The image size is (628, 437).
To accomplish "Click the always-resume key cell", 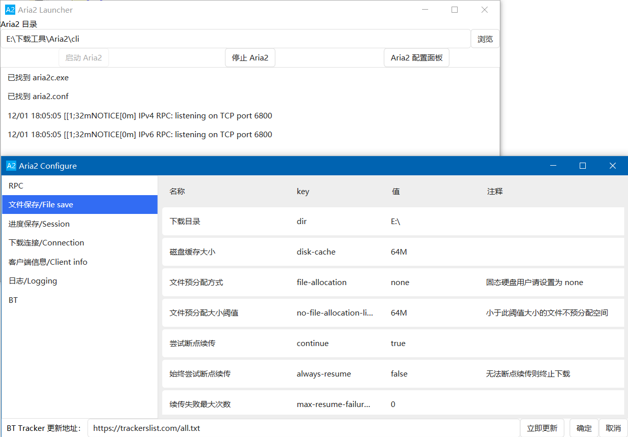I will coord(324,374).
